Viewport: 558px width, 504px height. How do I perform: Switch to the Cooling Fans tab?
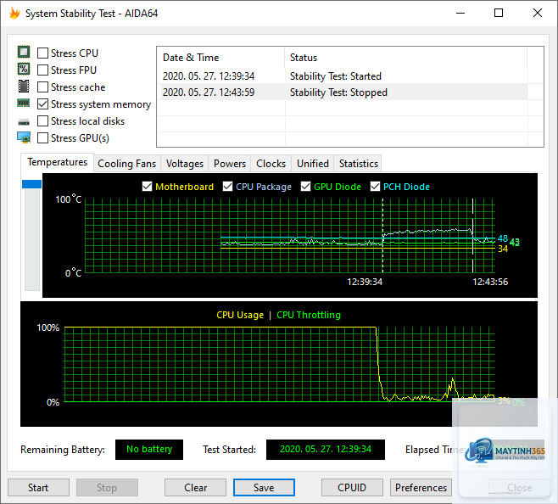[126, 164]
